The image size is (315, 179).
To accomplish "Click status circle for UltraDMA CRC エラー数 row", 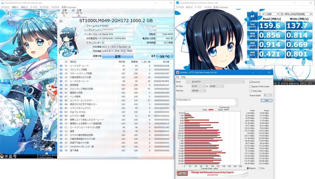I will point(61,146).
